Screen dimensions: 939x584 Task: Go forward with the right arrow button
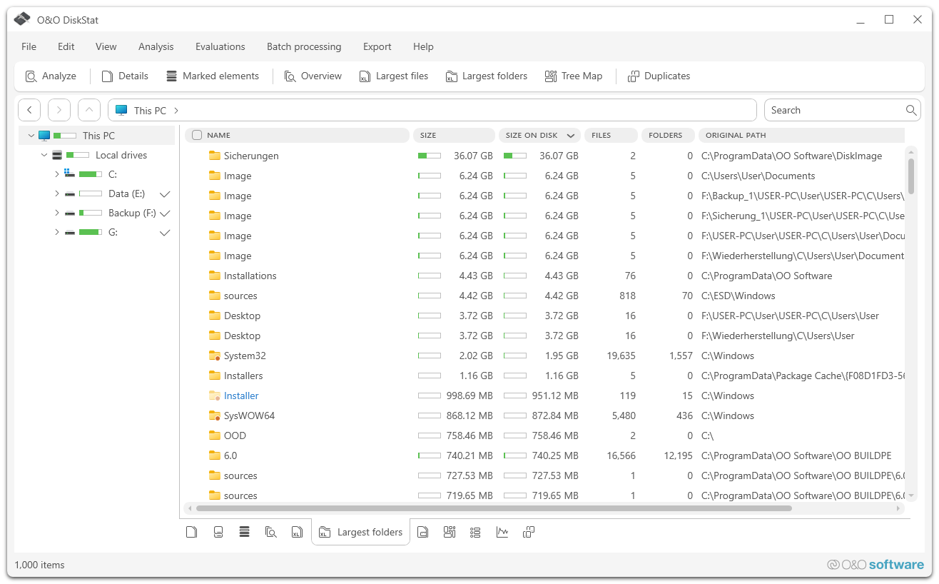pos(59,110)
